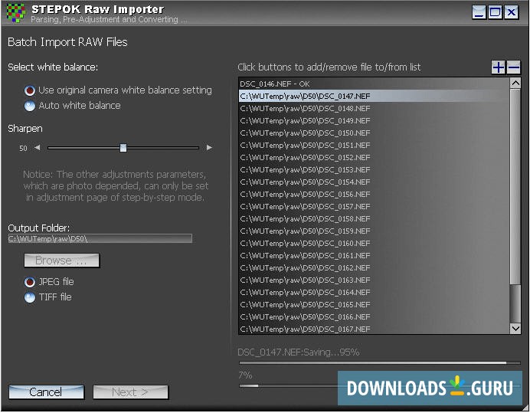This screenshot has width=530, height=413.
Task: Select the DSC_0164.NEF list row
Action: [x=375, y=292]
